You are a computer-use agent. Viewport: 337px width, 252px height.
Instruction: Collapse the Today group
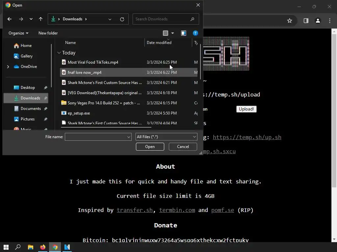click(59, 53)
